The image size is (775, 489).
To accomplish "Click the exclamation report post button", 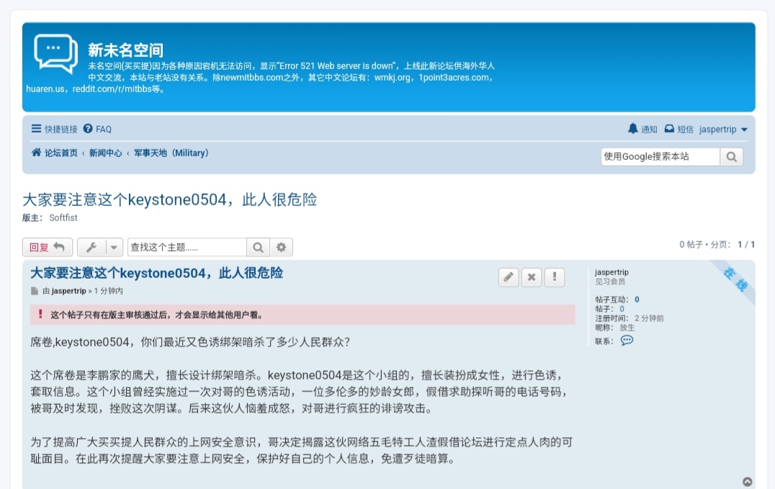I will 555,277.
